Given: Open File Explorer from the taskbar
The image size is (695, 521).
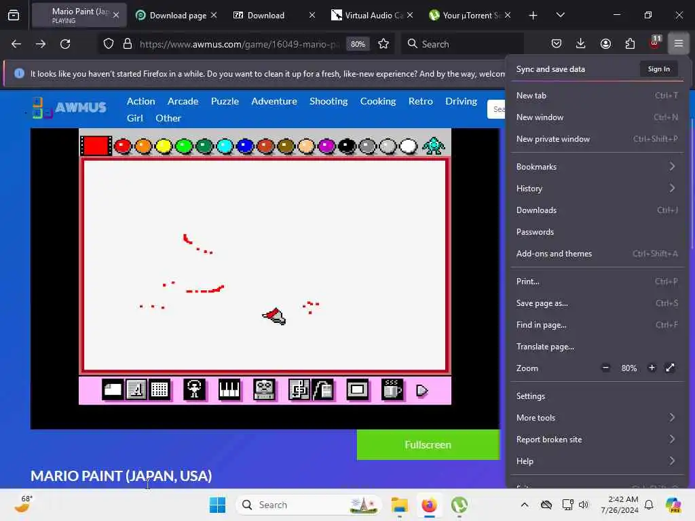Looking at the screenshot, I should click(x=399, y=505).
